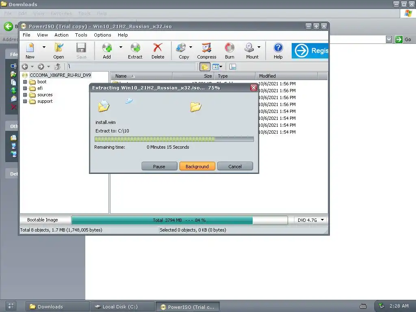Open the View menu in PowerISO
This screenshot has height=312, width=416.
pyautogui.click(x=42, y=35)
